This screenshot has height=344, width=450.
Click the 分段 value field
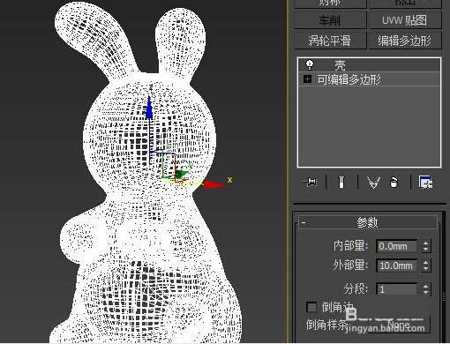click(396, 289)
